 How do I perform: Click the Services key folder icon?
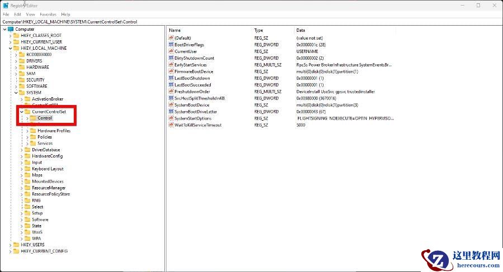(33, 144)
